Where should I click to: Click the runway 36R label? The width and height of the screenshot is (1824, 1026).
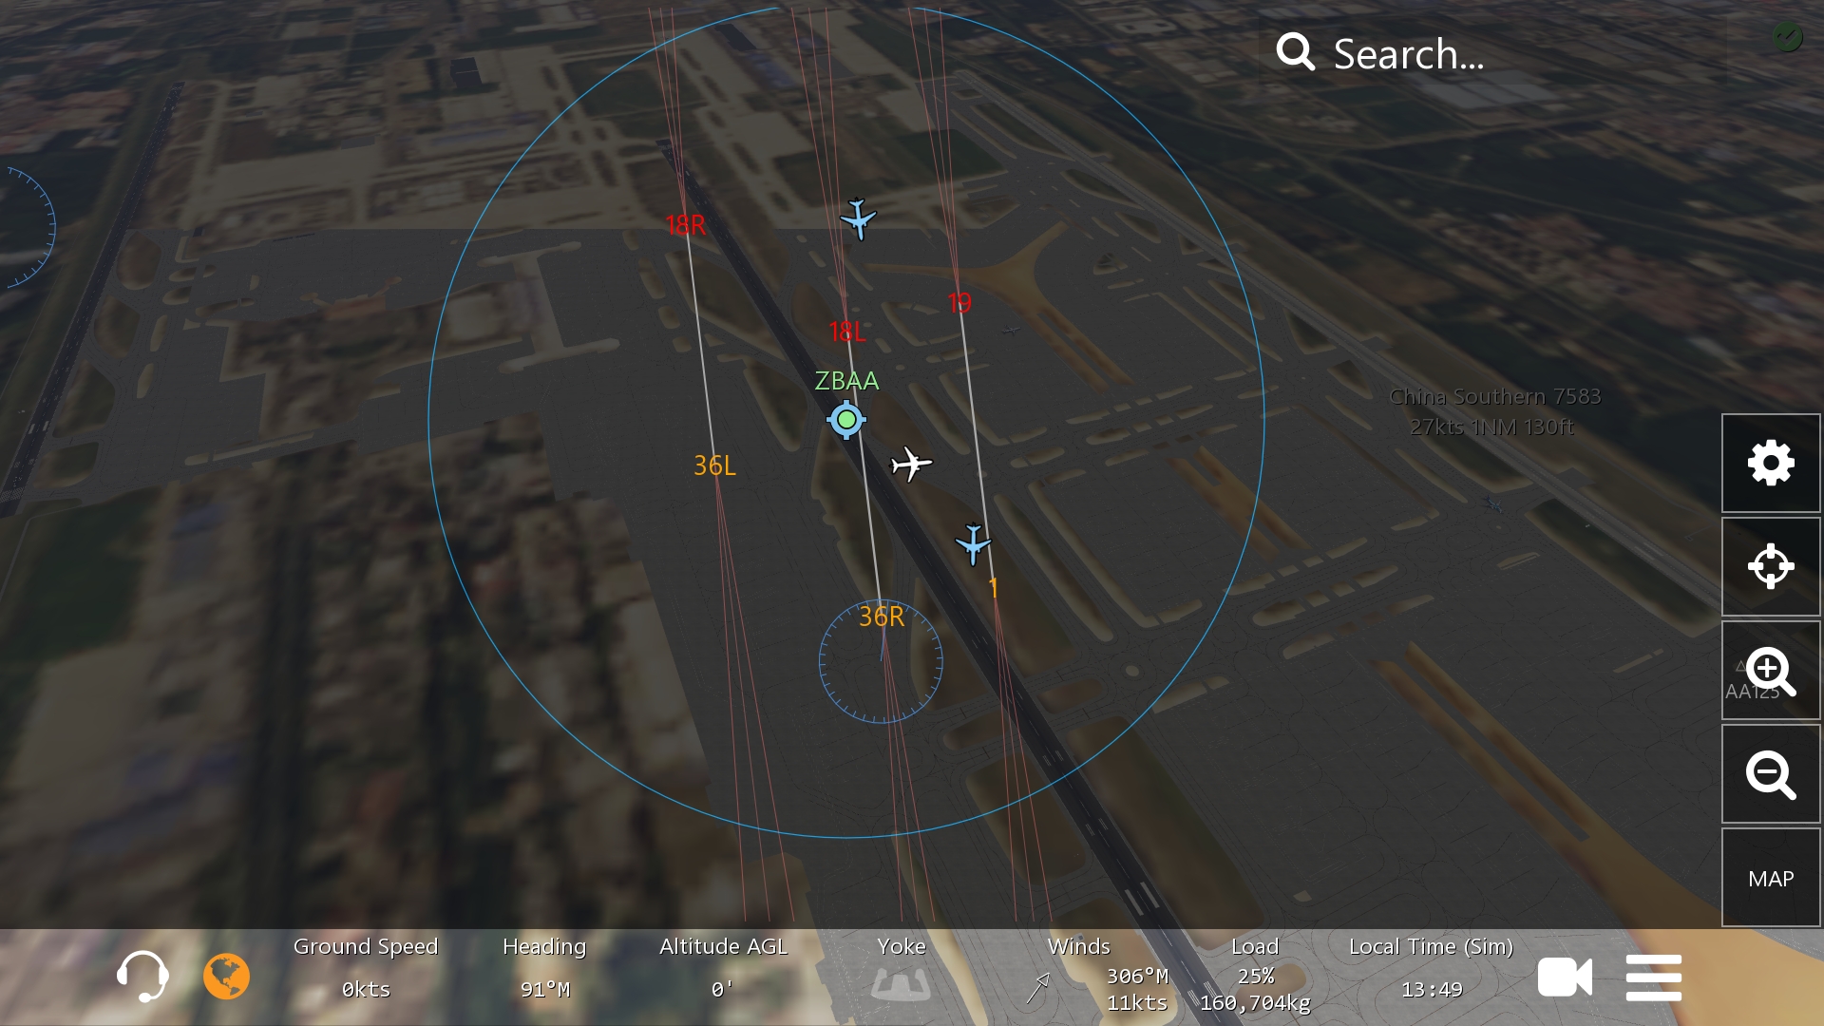coord(882,617)
